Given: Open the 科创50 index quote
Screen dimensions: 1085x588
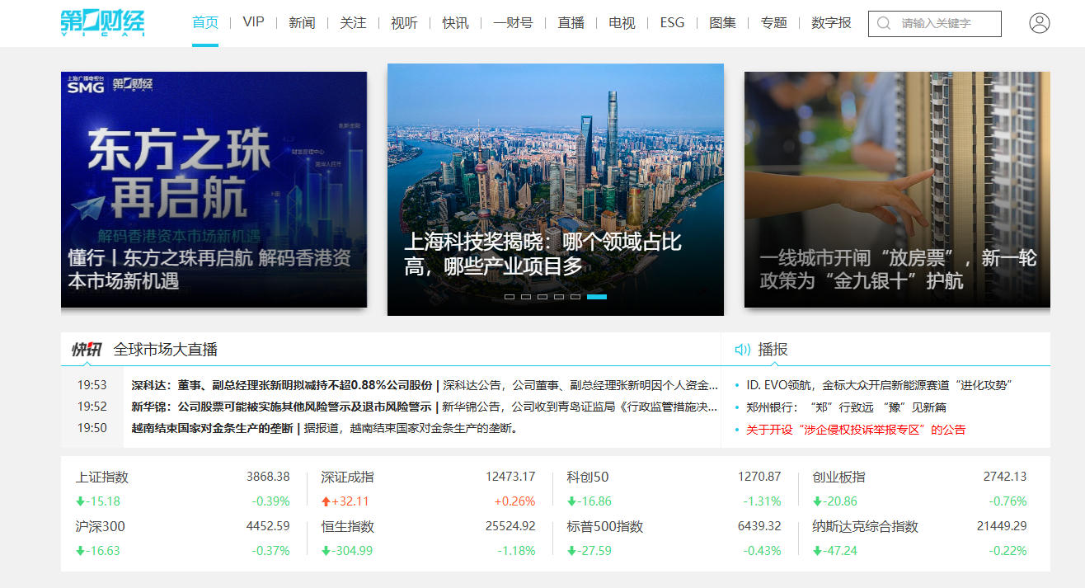Looking at the screenshot, I should [x=588, y=477].
